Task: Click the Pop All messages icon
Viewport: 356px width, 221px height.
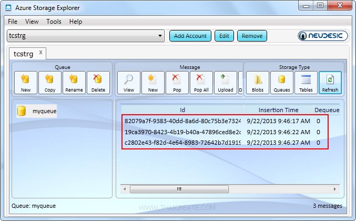Action: [201, 83]
